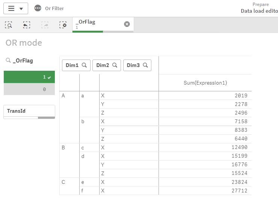
Task: Open the _OrFlag current selection item
Action: (x=98, y=24)
